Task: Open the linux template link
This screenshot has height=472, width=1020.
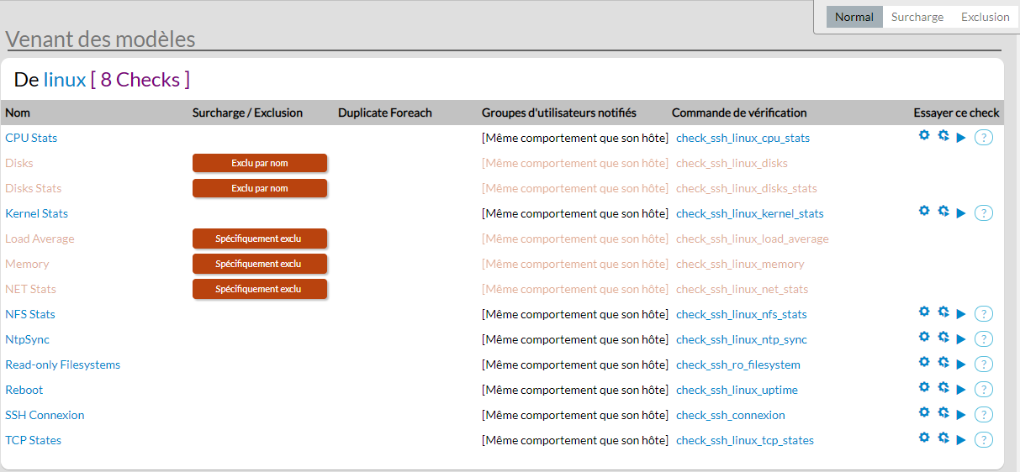Action: pos(65,80)
